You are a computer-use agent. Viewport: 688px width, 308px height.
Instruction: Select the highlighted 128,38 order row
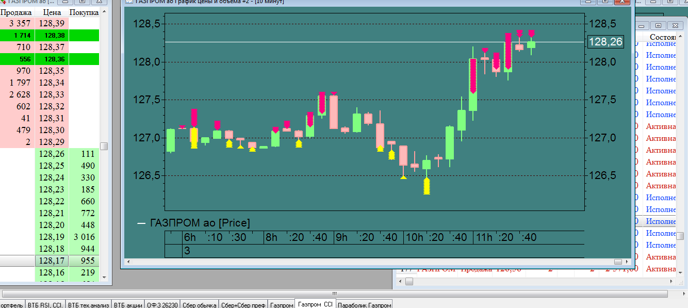tap(49, 35)
